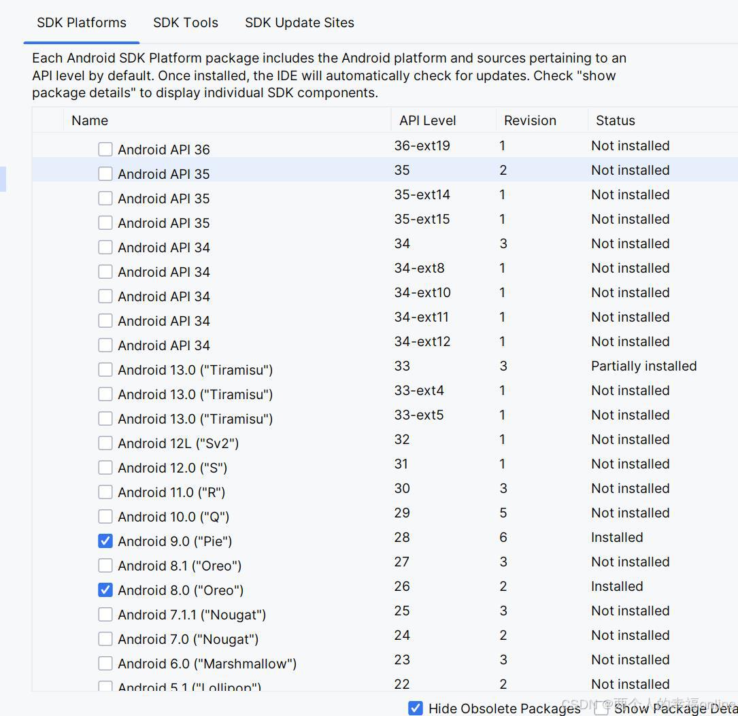
Task: Toggle the Hide Obsolete Packages checkbox
Action: 415,708
